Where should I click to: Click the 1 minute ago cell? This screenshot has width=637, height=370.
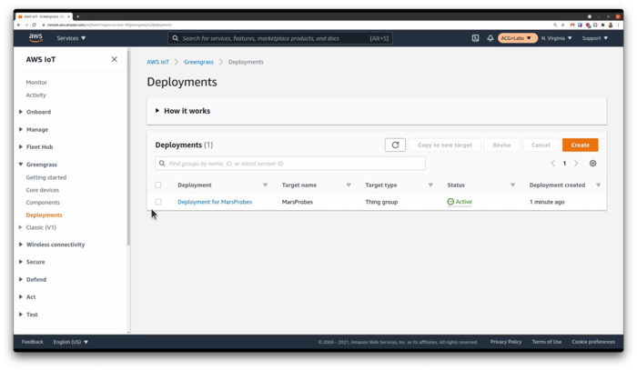tap(547, 202)
